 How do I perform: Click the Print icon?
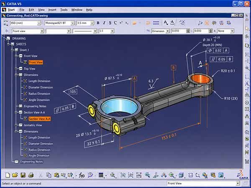coord(31,175)
